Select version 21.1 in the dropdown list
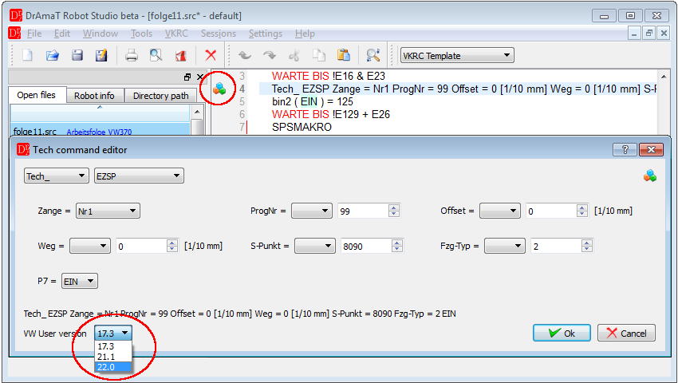678x383 pixels. [113, 357]
